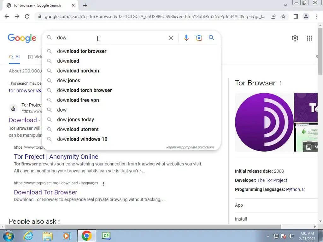
Task: Open the Action Center flag icon
Action: point(284,236)
